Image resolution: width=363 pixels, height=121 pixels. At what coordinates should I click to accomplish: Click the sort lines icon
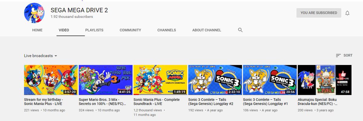coord(338,55)
